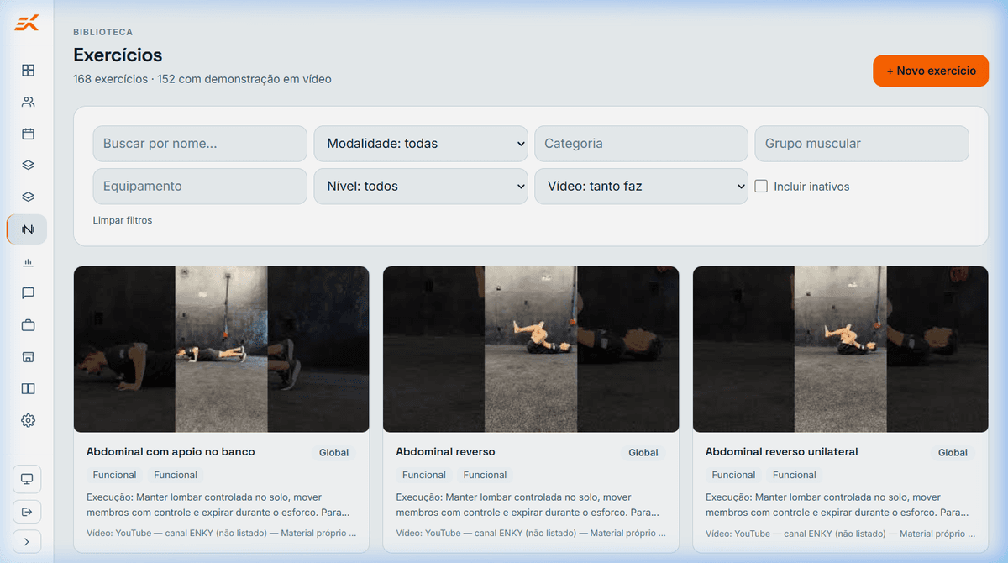
Task: Click Global badge on Abdominal reverso unilateral card
Action: tap(953, 453)
